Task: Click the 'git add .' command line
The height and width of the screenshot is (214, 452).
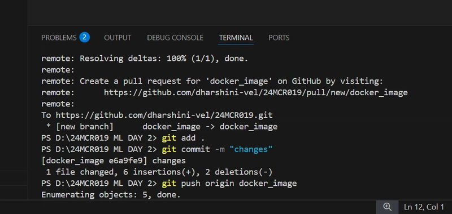Action: click(x=123, y=138)
